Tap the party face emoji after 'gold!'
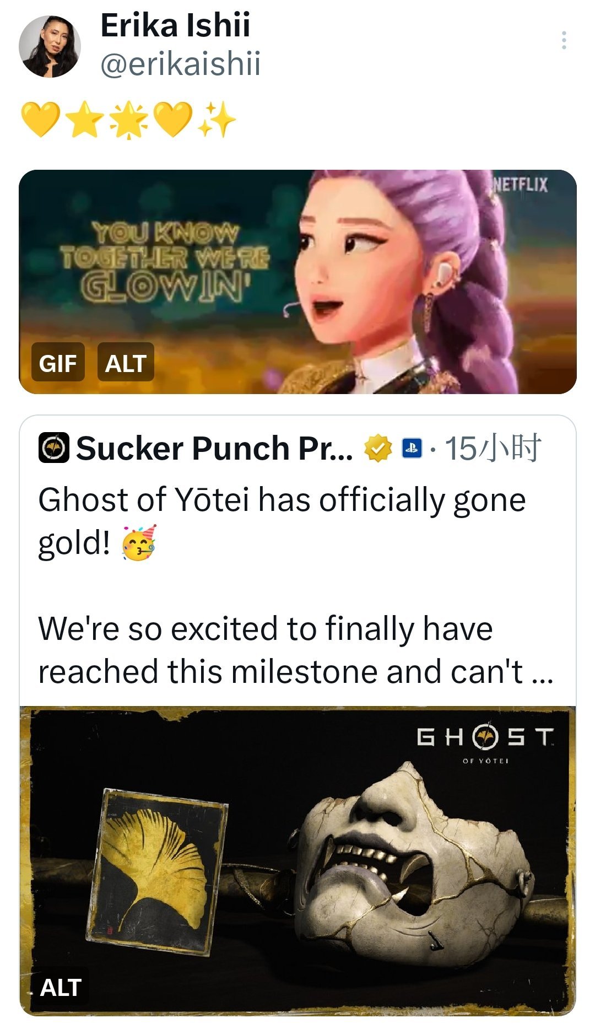This screenshot has width=595, height=1029. point(139,543)
